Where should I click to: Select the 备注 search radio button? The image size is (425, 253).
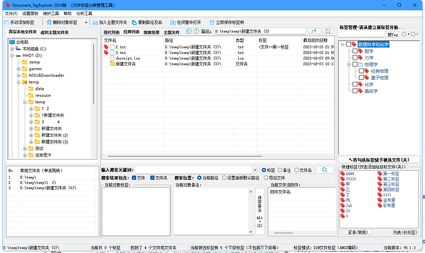pos(280,170)
